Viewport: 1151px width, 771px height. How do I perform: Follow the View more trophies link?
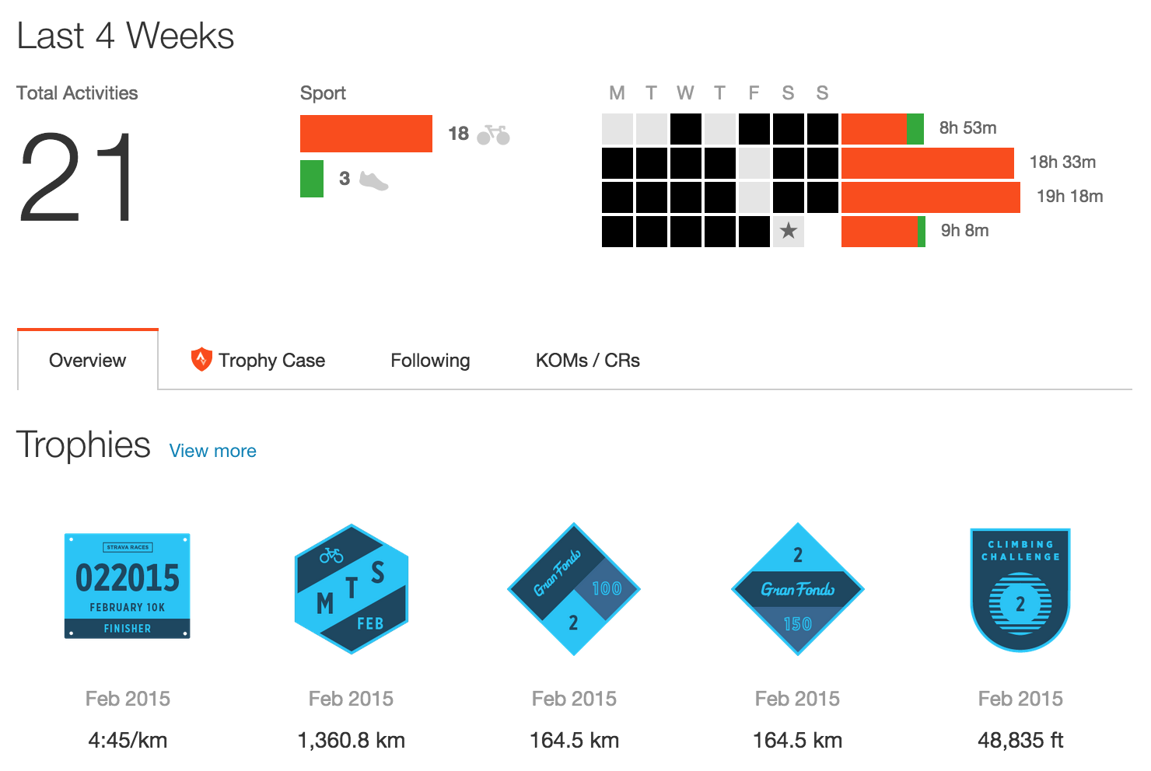point(212,451)
